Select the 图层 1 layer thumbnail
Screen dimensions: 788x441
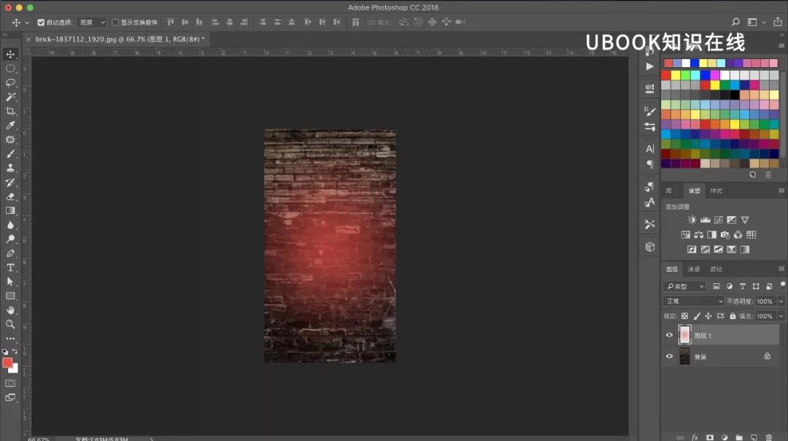click(x=684, y=335)
